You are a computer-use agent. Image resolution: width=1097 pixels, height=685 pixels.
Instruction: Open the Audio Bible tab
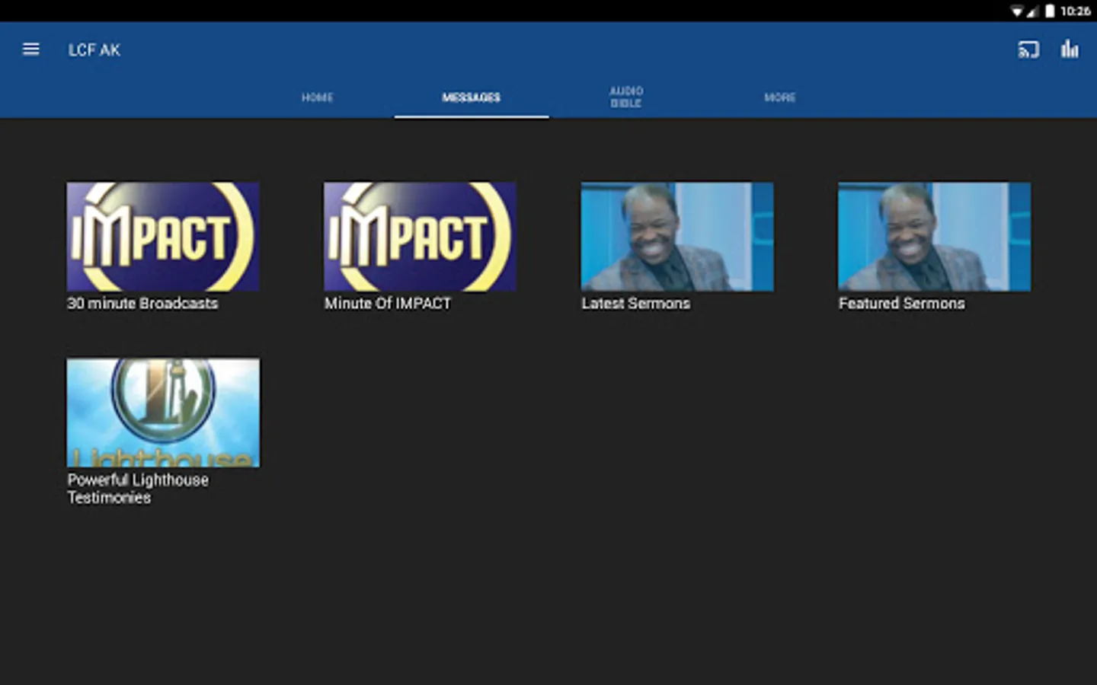626,97
